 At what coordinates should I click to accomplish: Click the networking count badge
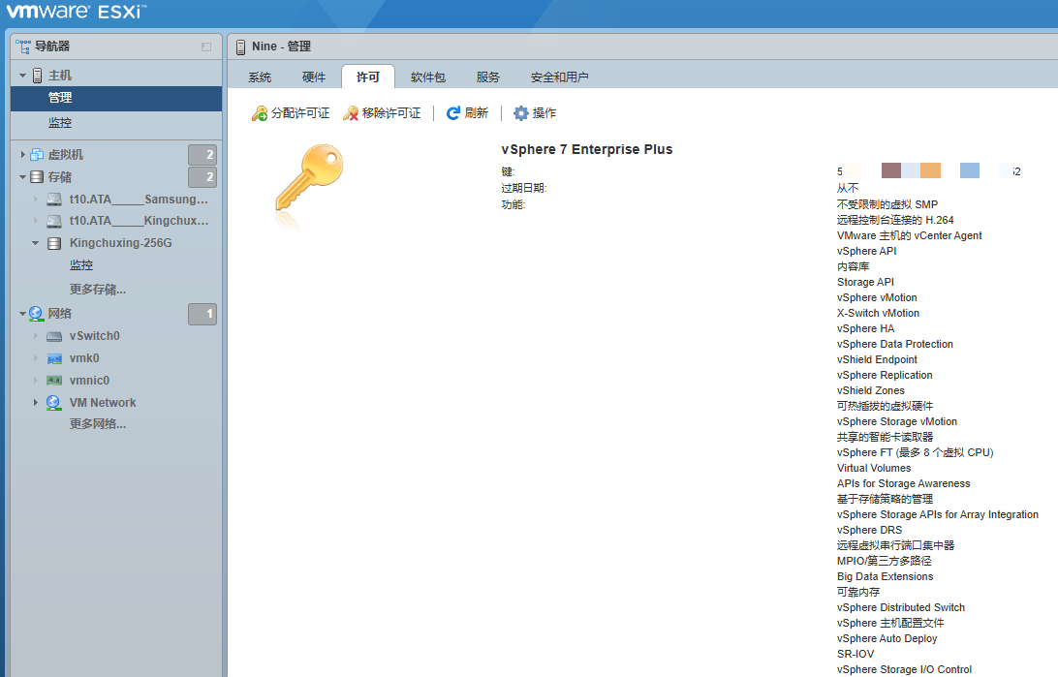[x=202, y=314]
